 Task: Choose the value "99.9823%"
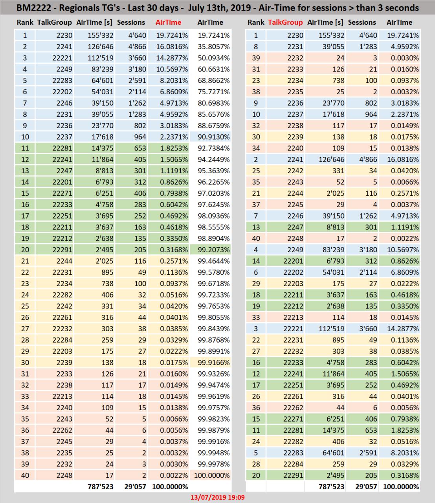pyautogui.click(x=211, y=419)
